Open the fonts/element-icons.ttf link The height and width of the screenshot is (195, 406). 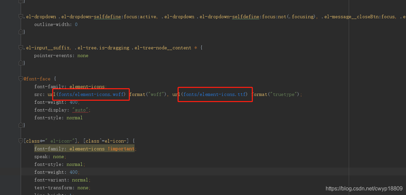[x=215, y=95]
